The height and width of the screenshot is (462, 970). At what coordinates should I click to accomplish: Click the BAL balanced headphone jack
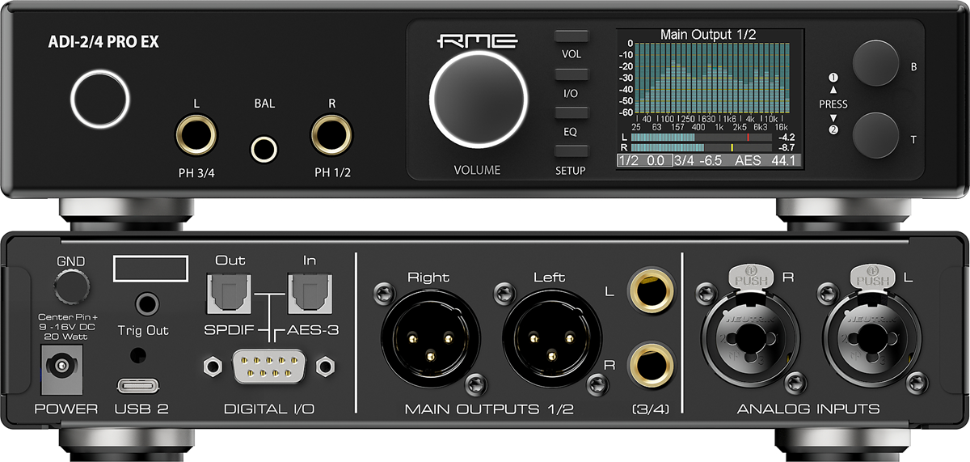pos(264,150)
